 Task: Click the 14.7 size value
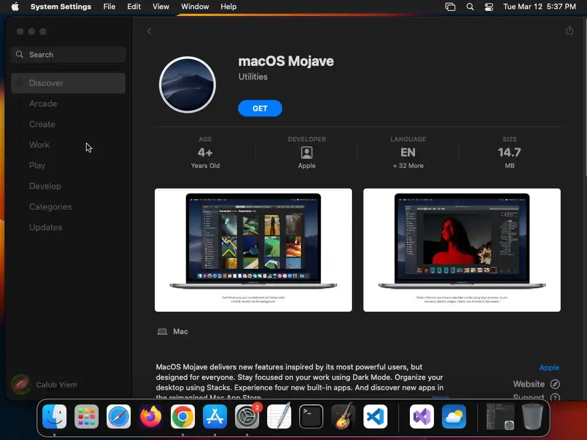click(x=509, y=152)
